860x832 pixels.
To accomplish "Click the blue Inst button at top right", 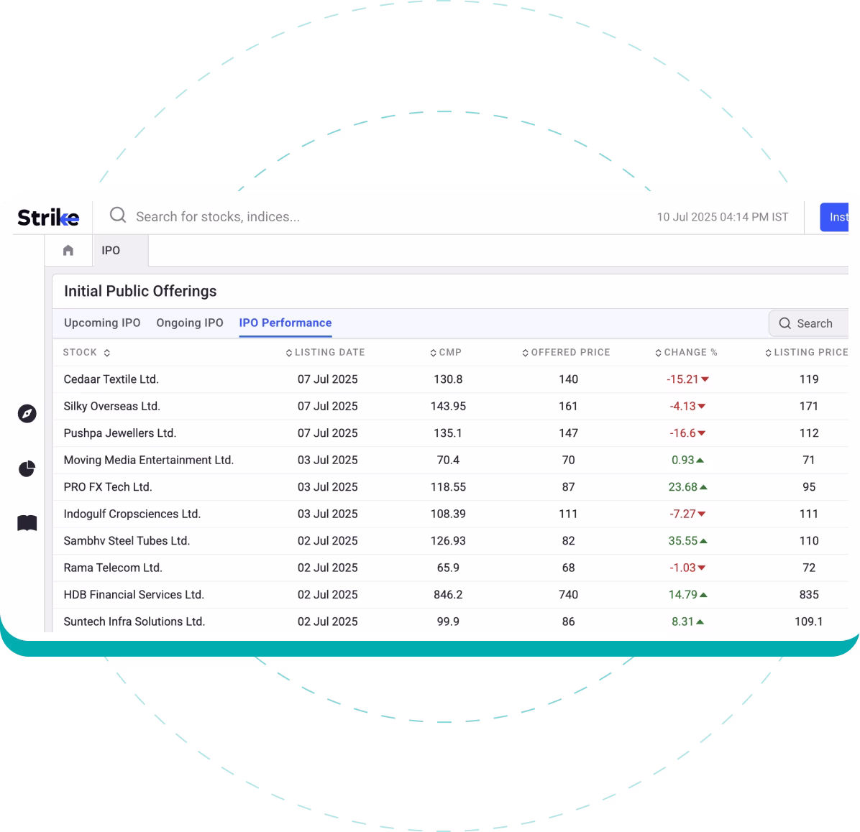I will pos(836,217).
